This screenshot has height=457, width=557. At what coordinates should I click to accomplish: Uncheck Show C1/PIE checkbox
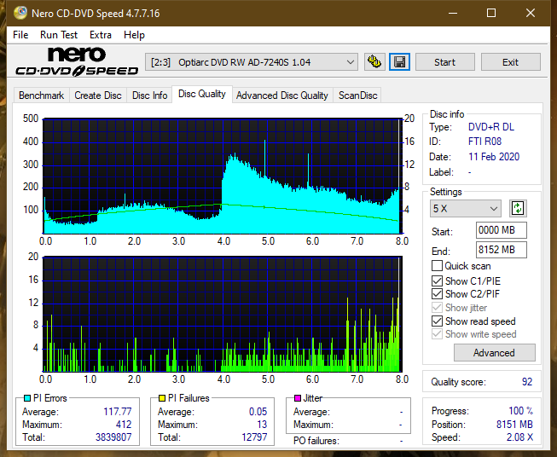[437, 281]
